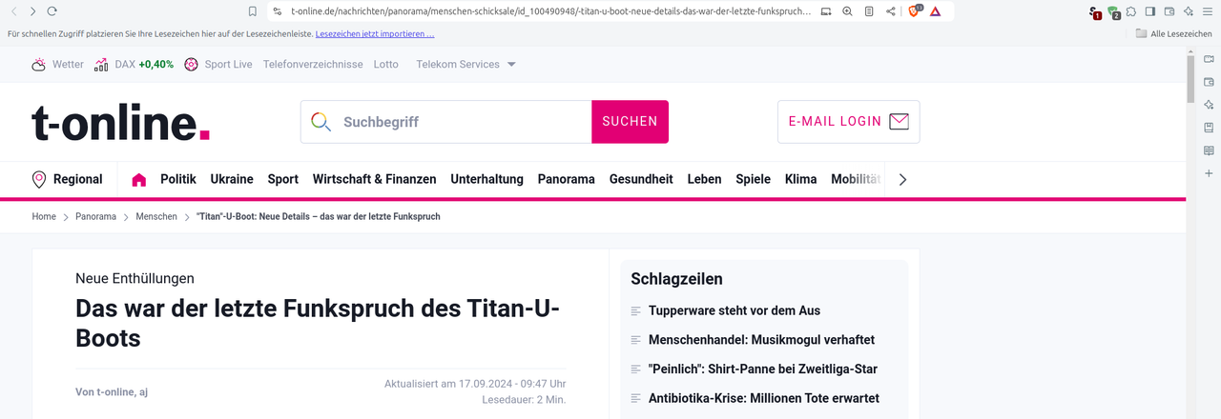Open reading list book icon in sidebar
This screenshot has height=419, width=1221.
click(1209, 150)
